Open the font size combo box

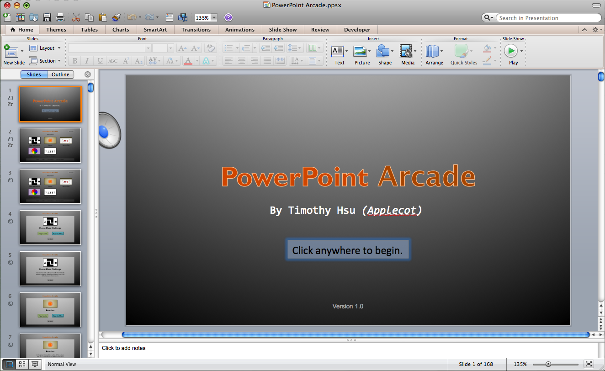click(x=163, y=48)
